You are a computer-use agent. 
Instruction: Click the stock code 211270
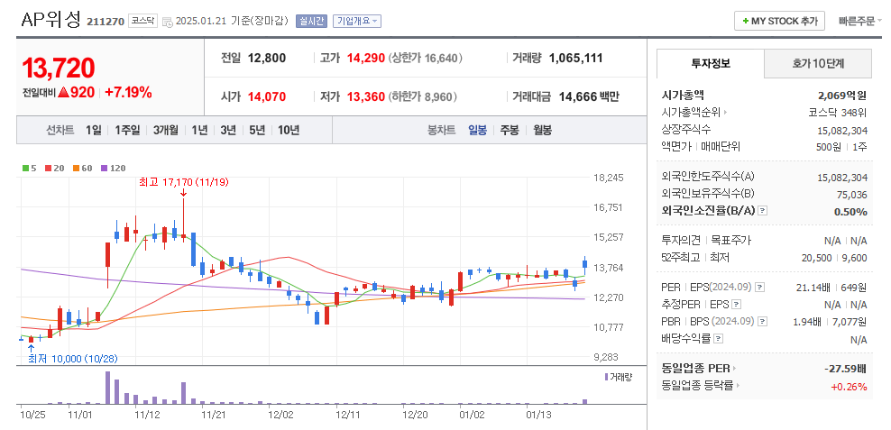[x=106, y=22]
